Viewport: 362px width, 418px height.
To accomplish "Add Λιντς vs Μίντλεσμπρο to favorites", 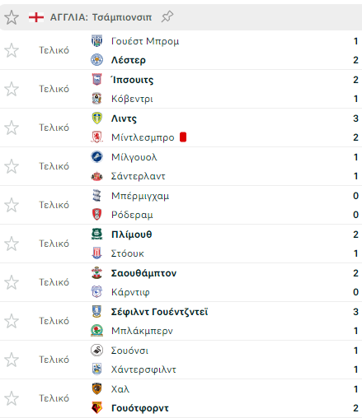I will point(12,128).
